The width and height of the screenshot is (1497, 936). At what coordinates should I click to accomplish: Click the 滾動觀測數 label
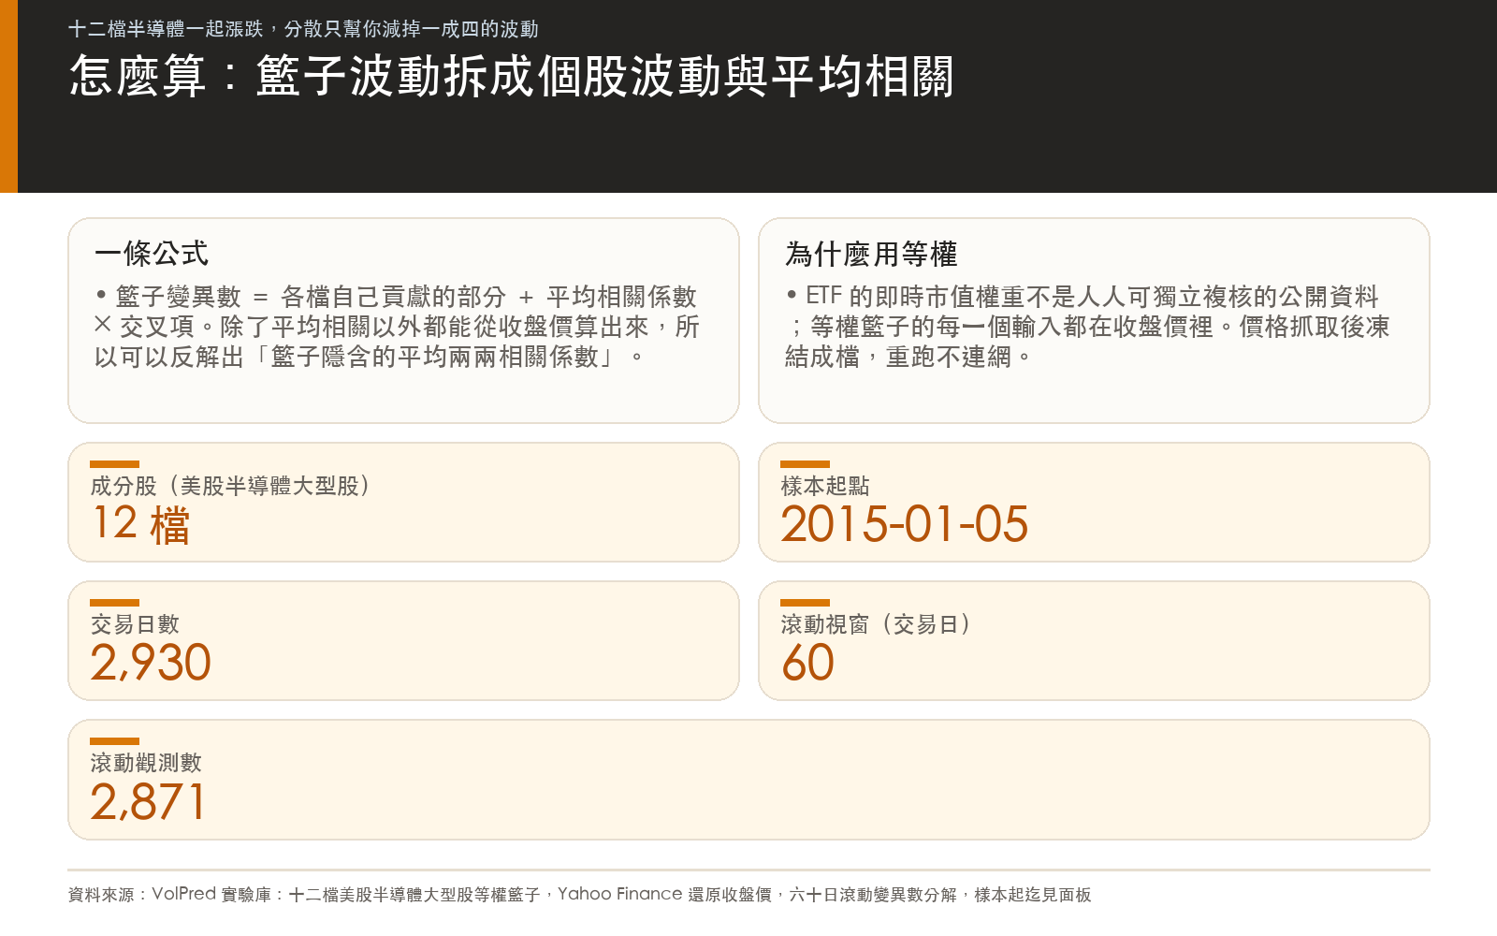click(146, 763)
